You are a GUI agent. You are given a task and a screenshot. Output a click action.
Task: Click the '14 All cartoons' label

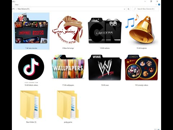click(105, 48)
